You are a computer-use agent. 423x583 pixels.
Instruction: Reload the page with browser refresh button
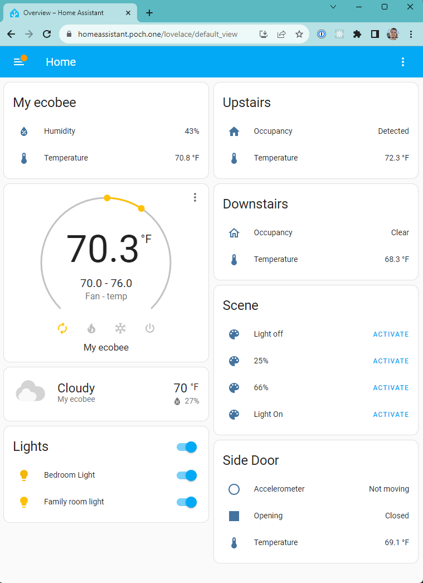(47, 34)
